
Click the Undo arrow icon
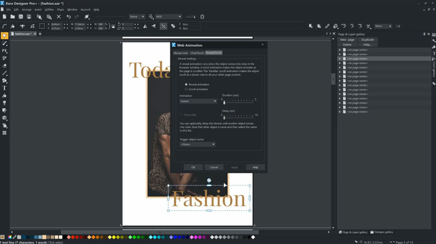pyautogui.click(x=69, y=17)
